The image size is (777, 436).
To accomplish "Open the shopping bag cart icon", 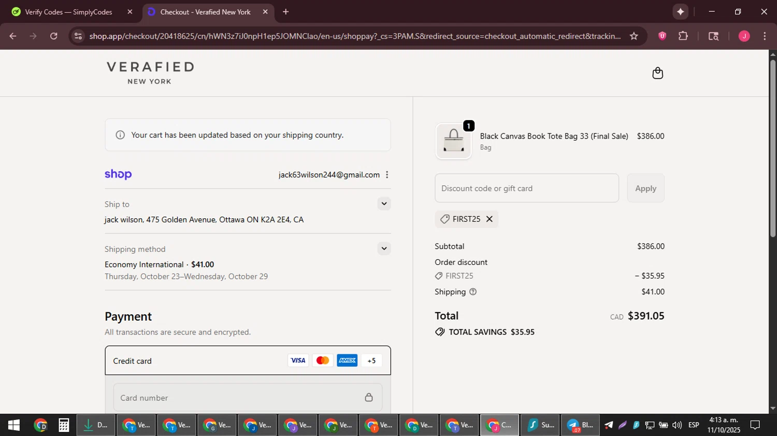I will click(657, 73).
